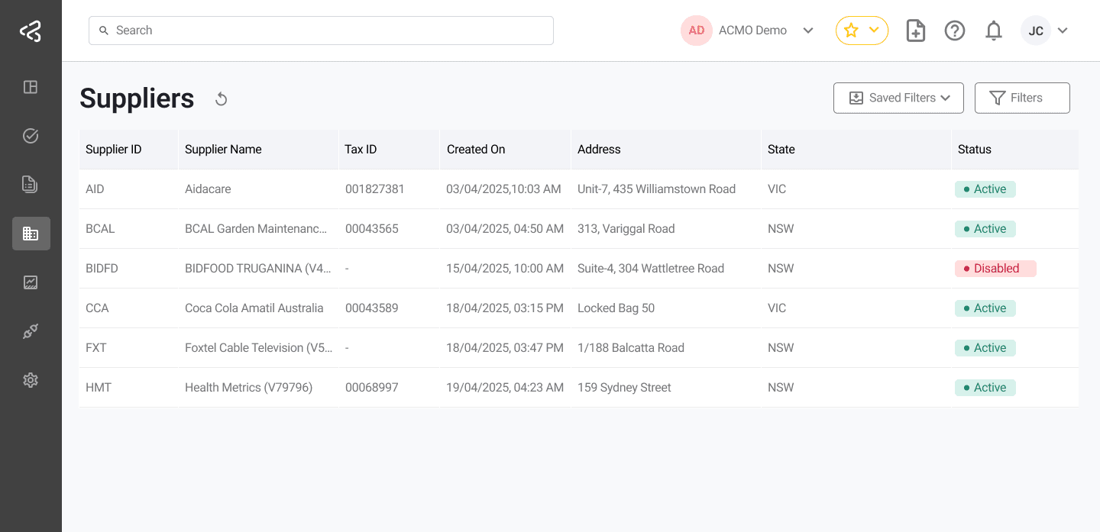Click Tax ID 00043565

[372, 229]
